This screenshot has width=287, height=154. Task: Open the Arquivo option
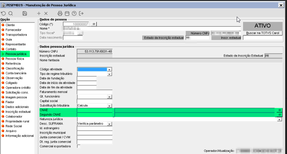pos(11,131)
